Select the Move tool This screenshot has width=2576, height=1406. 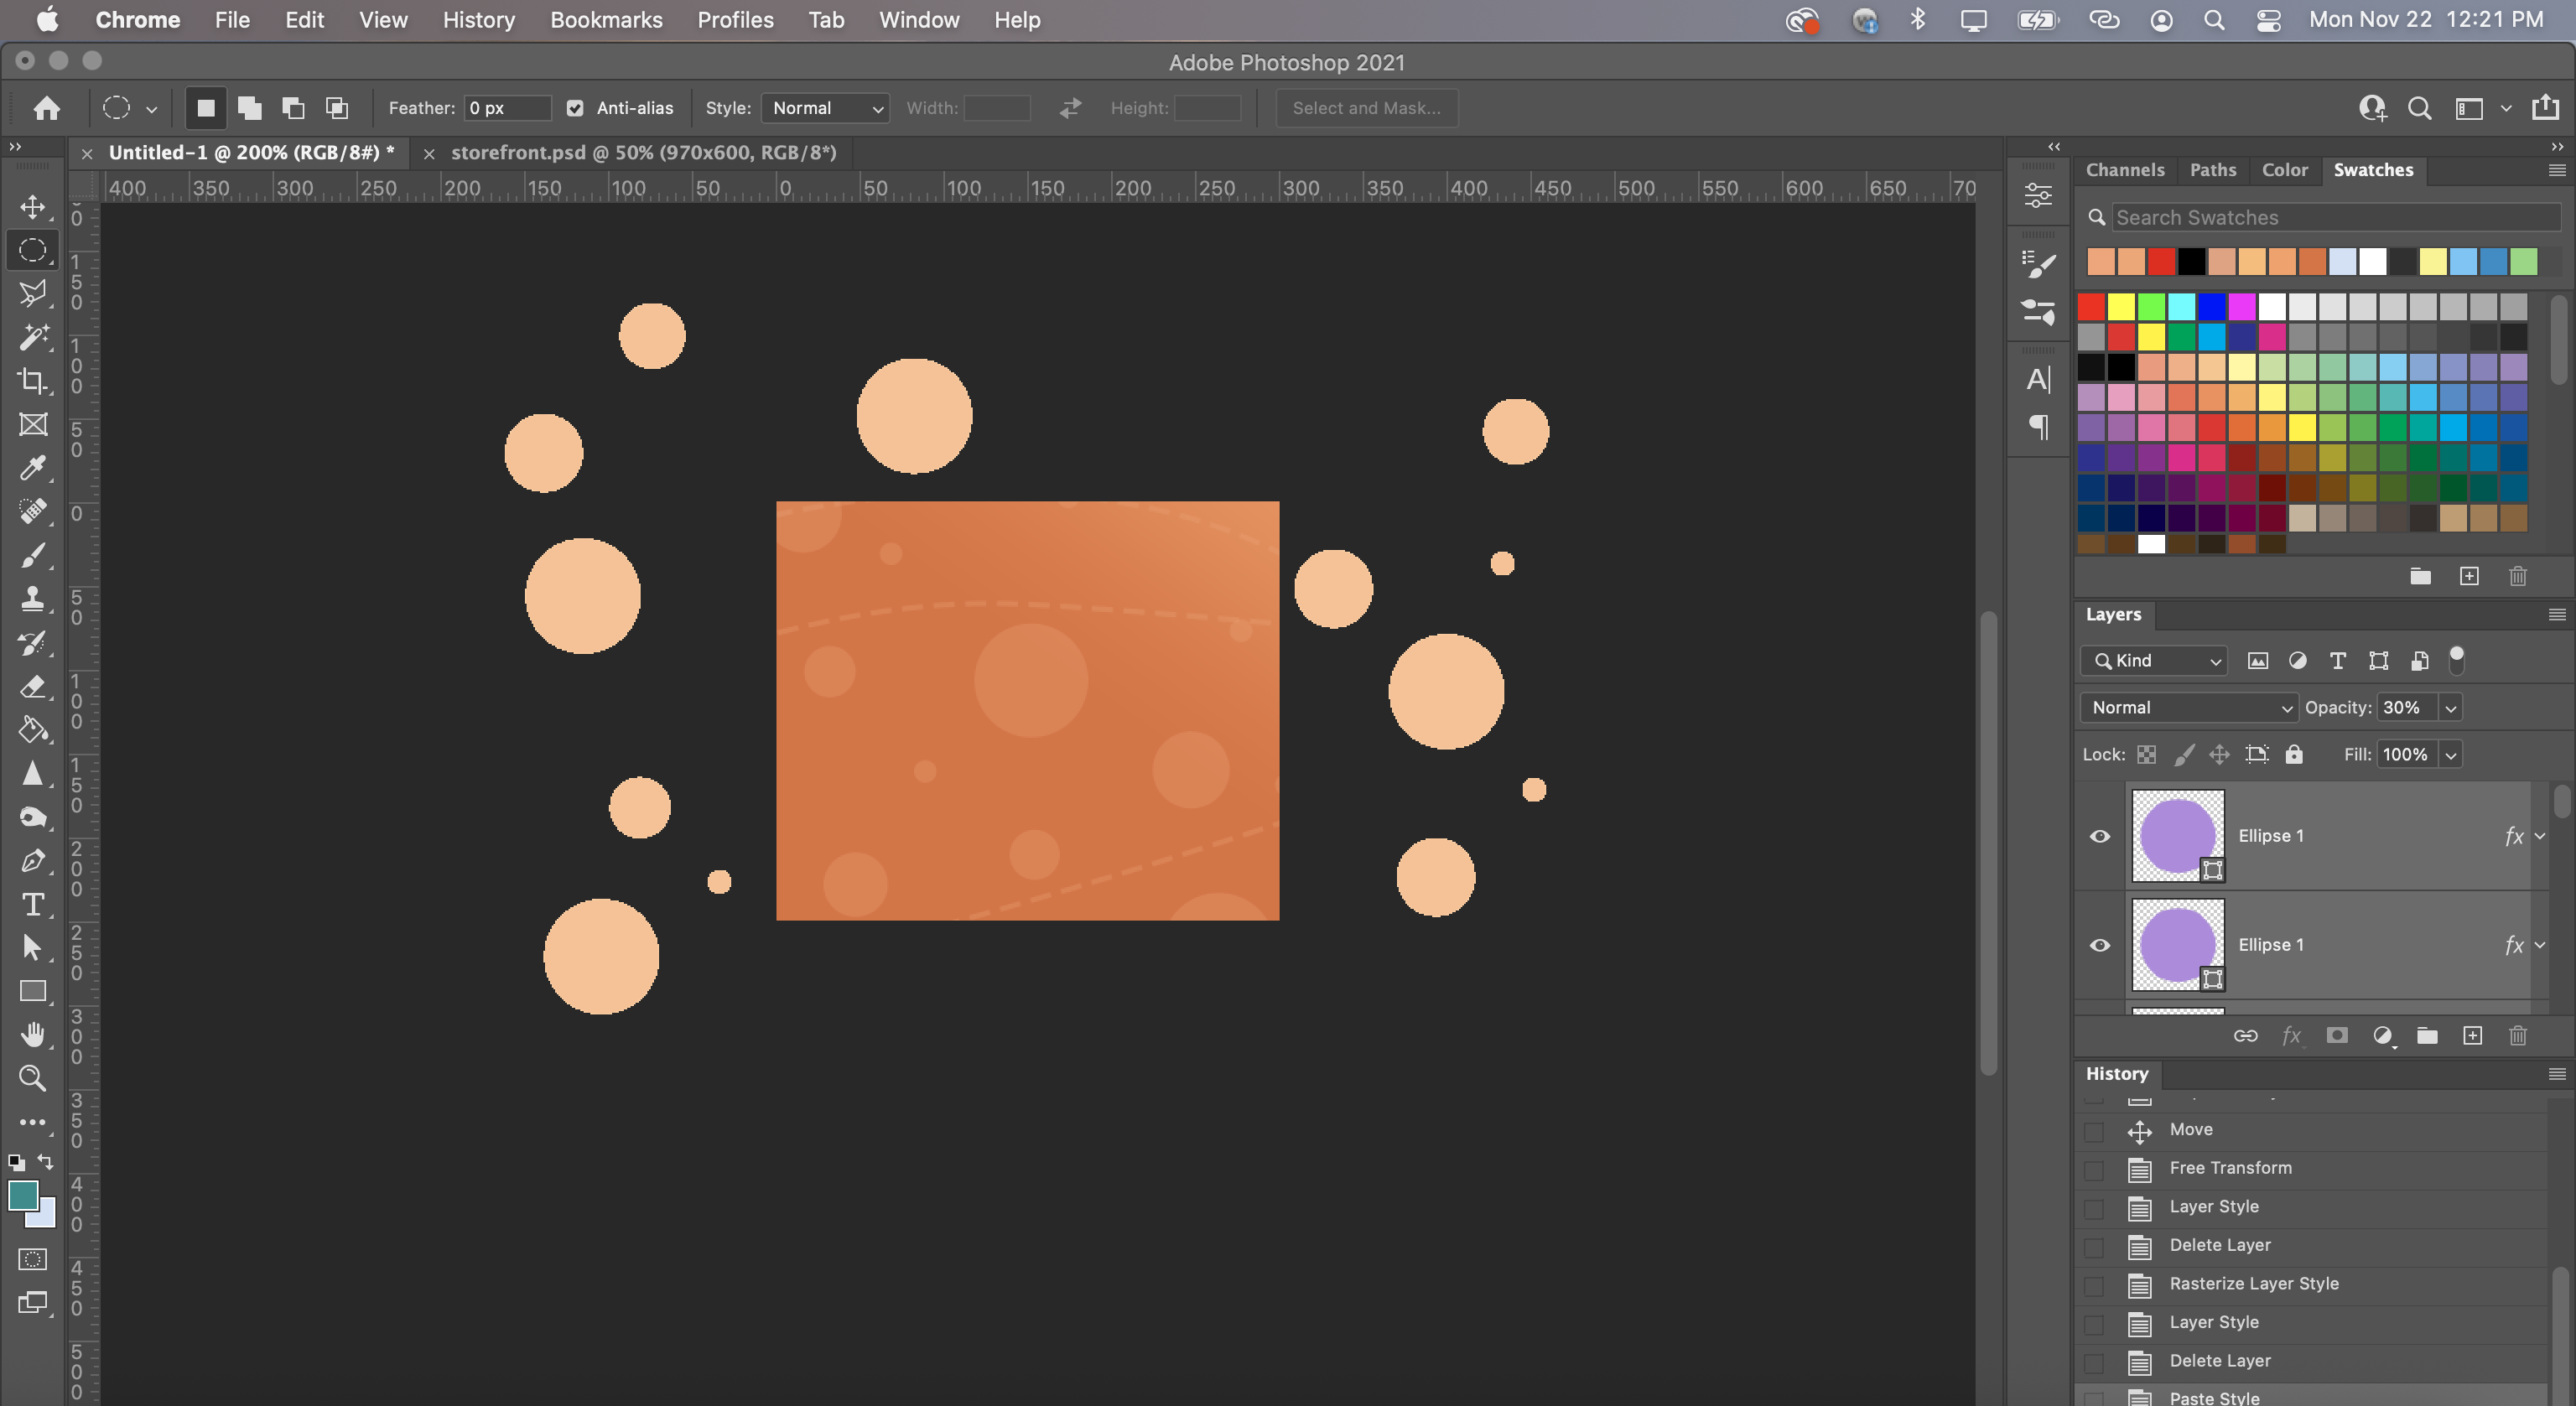click(x=32, y=207)
